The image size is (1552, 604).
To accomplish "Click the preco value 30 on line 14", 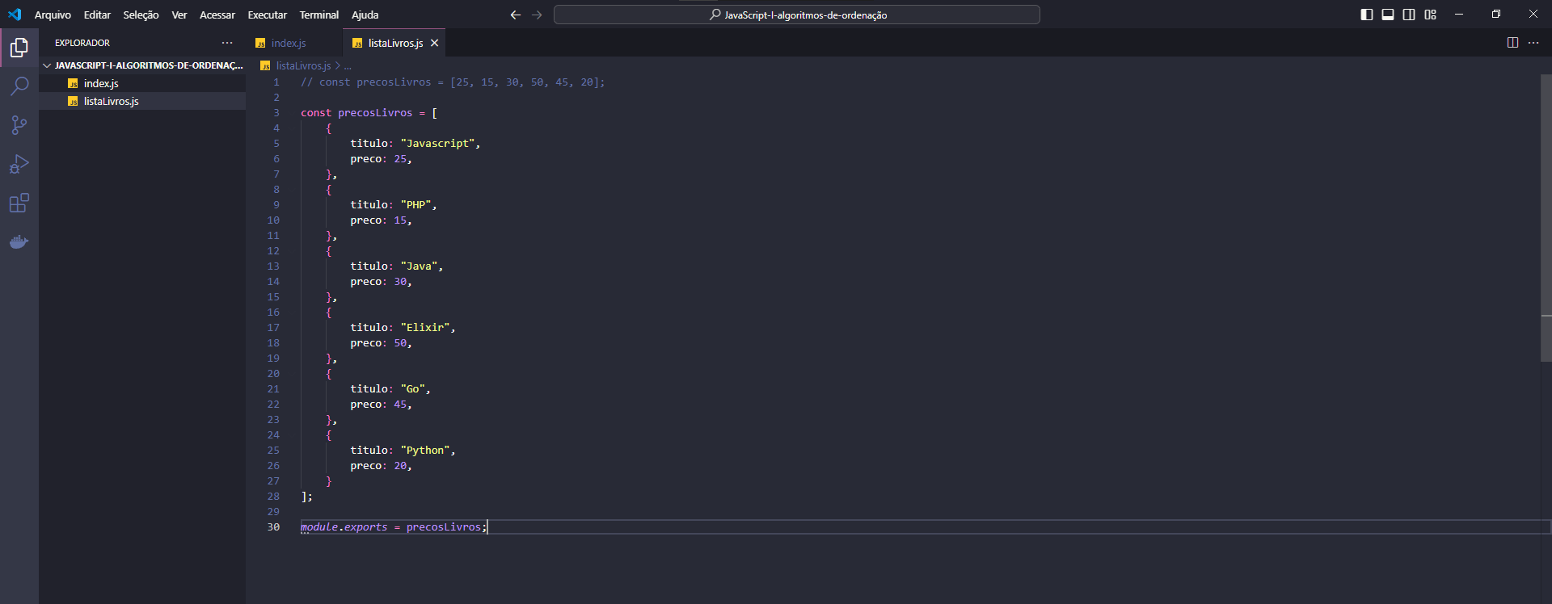I will 400,282.
